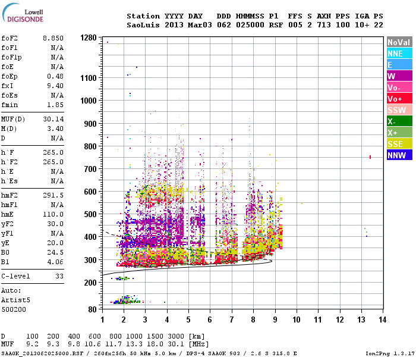Viewport: 416px width, 357px height.
Task: Select the SSE yellow legend swatch
Action: tap(399, 144)
